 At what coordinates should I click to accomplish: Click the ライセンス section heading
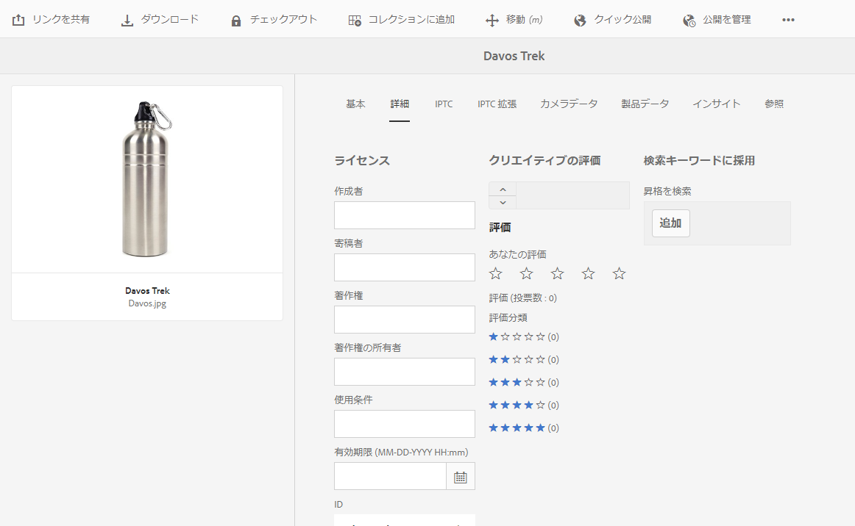tap(362, 161)
